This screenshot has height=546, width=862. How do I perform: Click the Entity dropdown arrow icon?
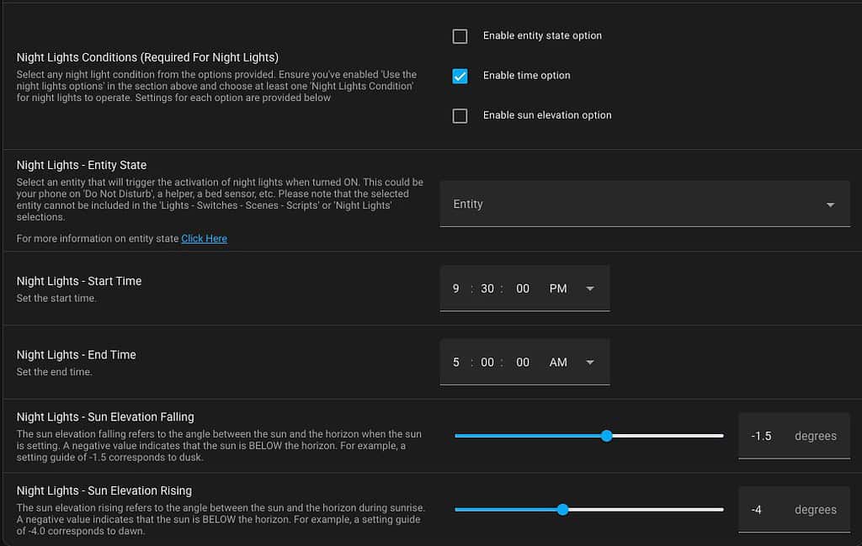[x=830, y=205]
